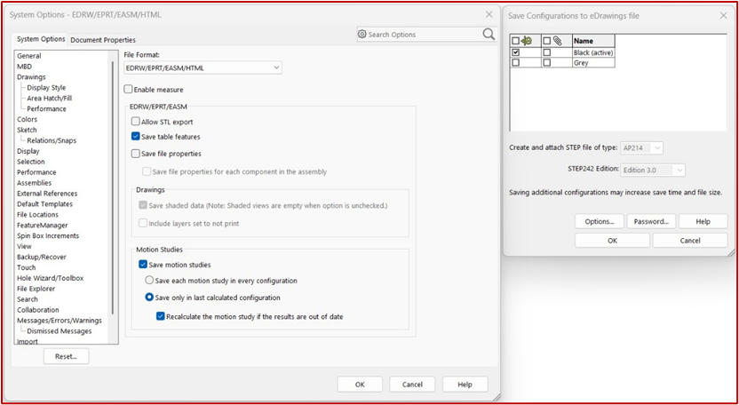Click the paperclip attach icon in header
The height and width of the screenshot is (405, 739).
pos(557,41)
